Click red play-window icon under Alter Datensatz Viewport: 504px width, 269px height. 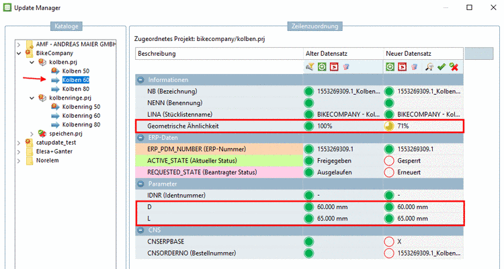(x=334, y=67)
